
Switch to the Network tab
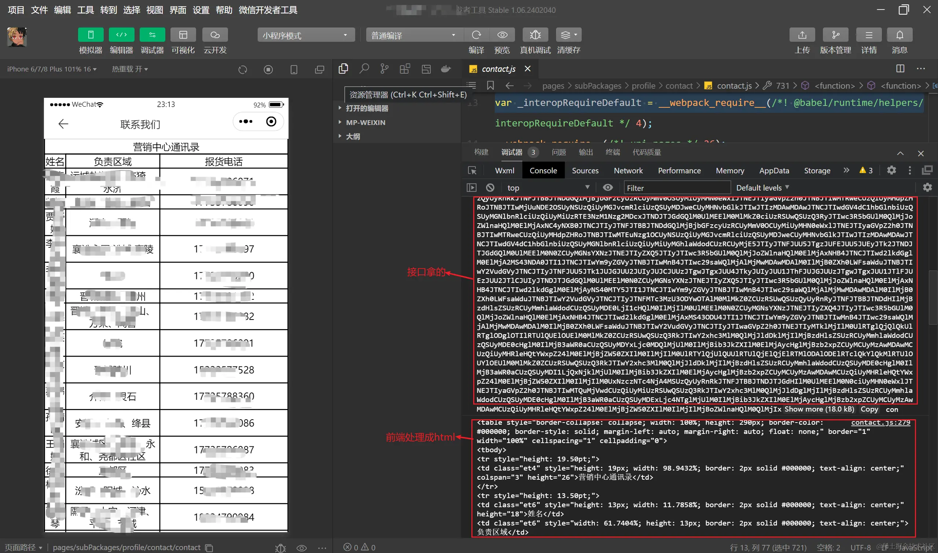tap(628, 171)
